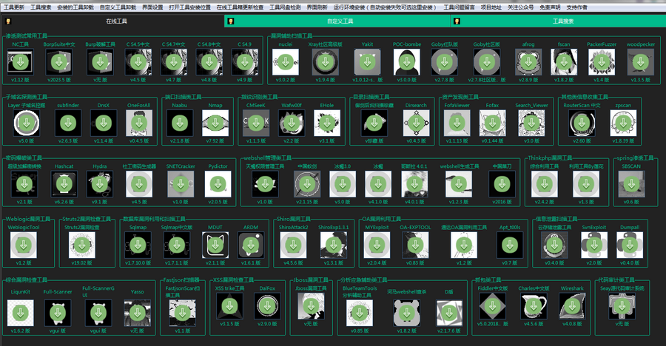Download the Charles中文版 pitcher icon
The height and width of the screenshot is (346, 666).
[534, 306]
